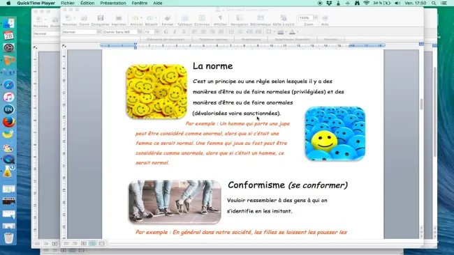Open the font size 12 dropdown

157,32
